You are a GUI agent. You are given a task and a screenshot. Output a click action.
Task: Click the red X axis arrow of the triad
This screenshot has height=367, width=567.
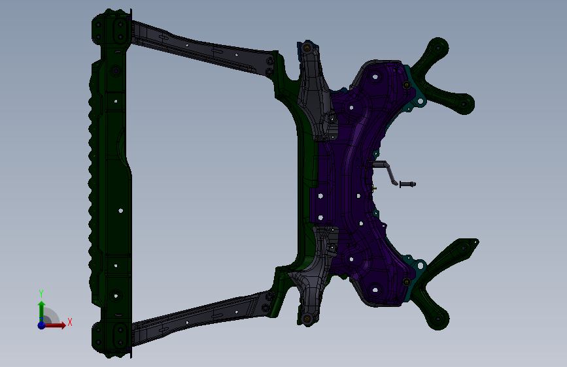(x=55, y=325)
